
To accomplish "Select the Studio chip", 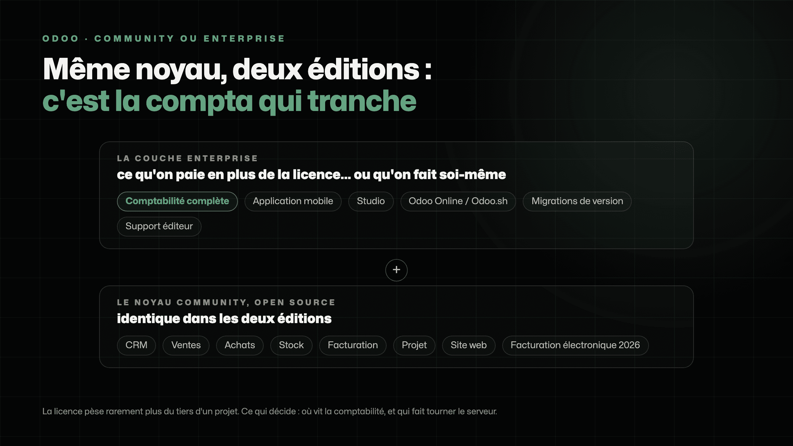I will pyautogui.click(x=371, y=201).
